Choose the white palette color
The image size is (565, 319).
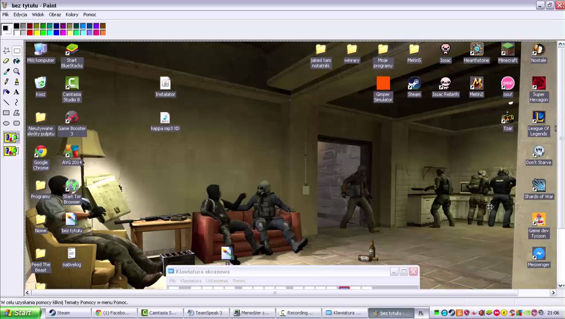point(16,32)
